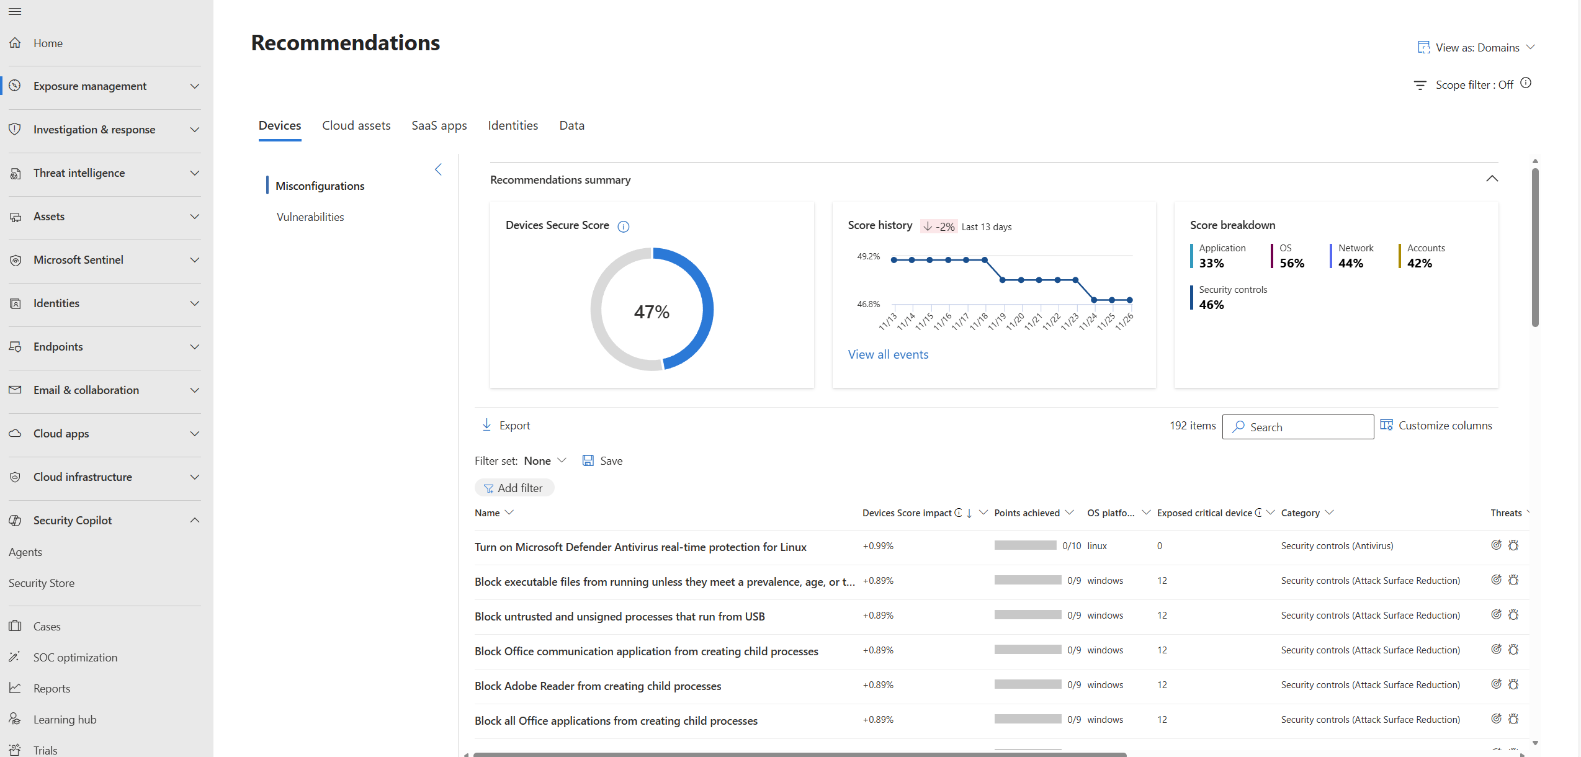Image resolution: width=1581 pixels, height=757 pixels.
Task: Click the Save filter set icon
Action: (x=588, y=460)
